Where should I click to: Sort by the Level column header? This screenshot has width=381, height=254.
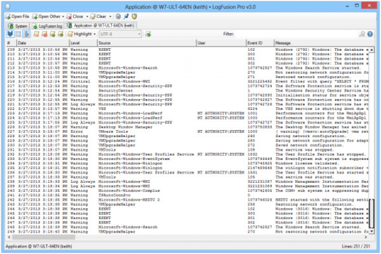(x=83, y=43)
